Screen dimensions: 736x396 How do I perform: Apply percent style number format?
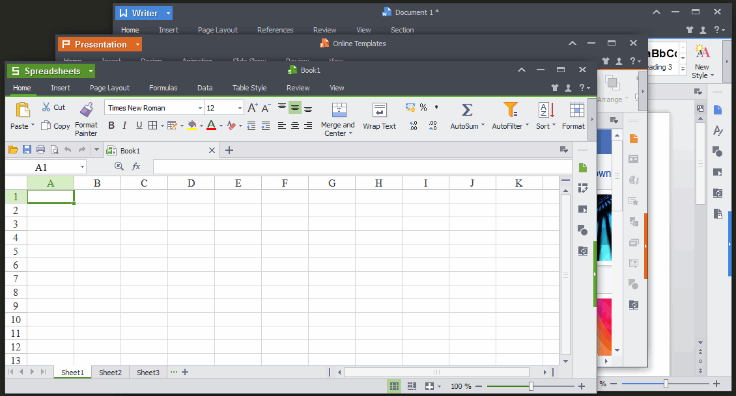(423, 108)
